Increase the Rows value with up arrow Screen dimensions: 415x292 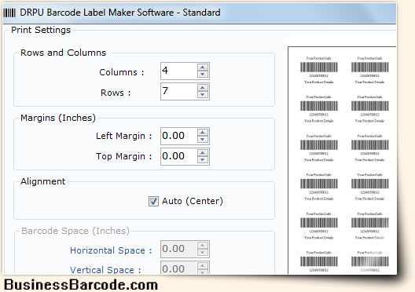pyautogui.click(x=203, y=88)
